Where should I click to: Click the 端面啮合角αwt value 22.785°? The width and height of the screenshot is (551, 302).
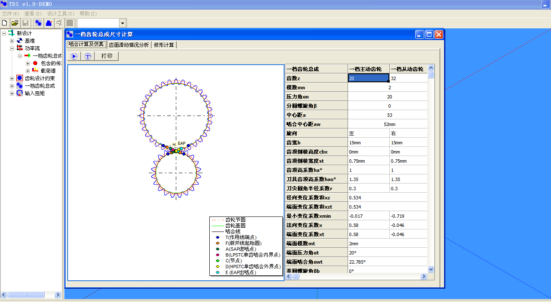[x=357, y=262]
